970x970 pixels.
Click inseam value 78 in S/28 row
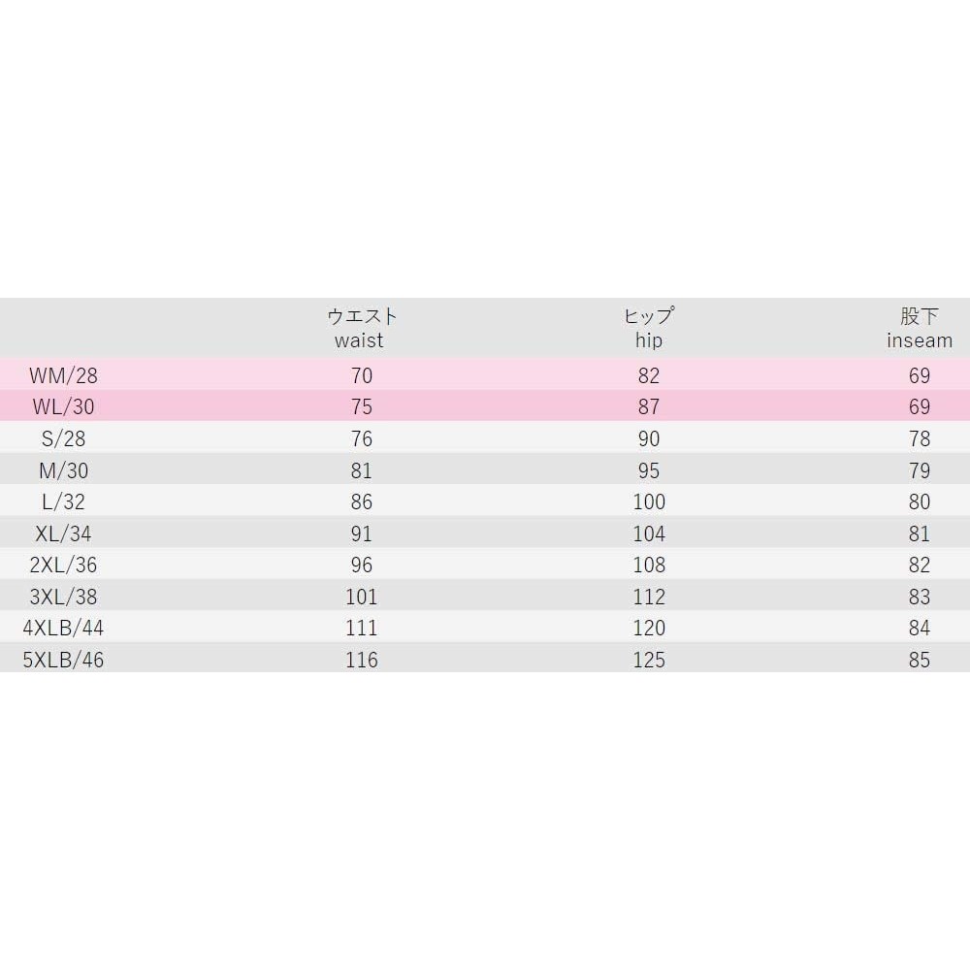click(x=919, y=438)
